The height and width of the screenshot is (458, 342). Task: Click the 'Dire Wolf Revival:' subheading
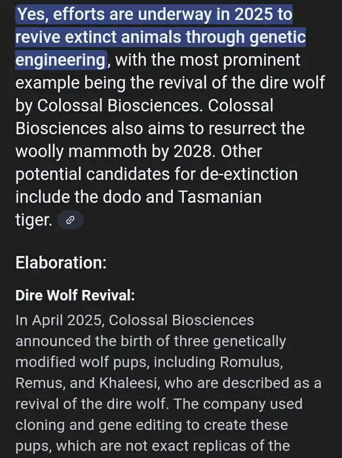(x=75, y=295)
